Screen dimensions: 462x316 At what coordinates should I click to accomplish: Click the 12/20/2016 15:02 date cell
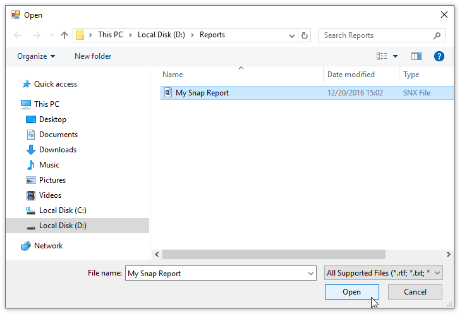355,93
